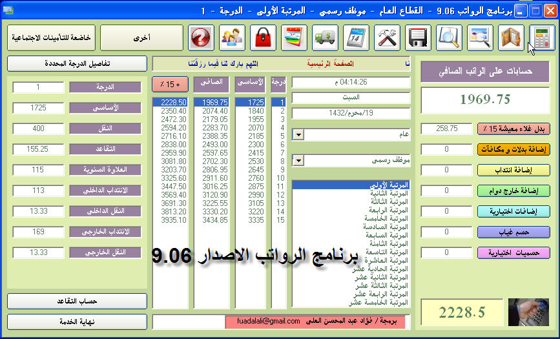This screenshot has height=339, width=560.
Task: Save using the floppy disk icon
Action: (418, 37)
